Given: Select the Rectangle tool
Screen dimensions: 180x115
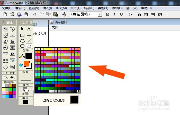Looking at the screenshot, I should point(22,35).
